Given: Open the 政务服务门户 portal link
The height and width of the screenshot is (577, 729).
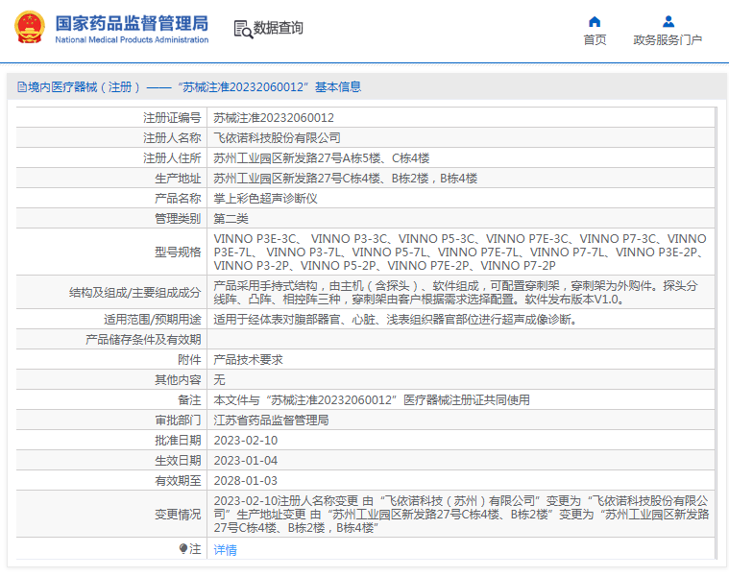Looking at the screenshot, I should pos(668,40).
